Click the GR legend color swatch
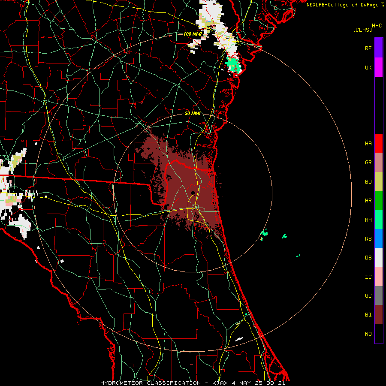This screenshot has width=386, height=386. 379,163
